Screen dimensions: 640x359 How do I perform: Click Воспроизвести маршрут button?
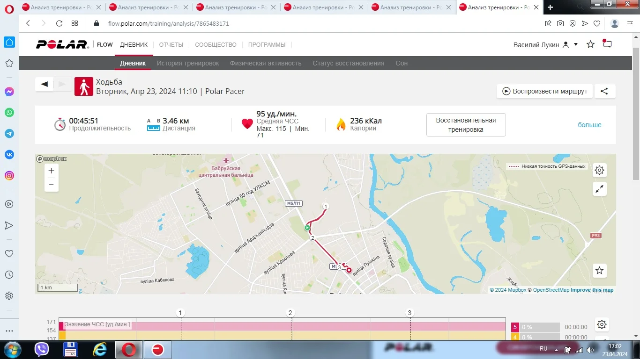545,91
